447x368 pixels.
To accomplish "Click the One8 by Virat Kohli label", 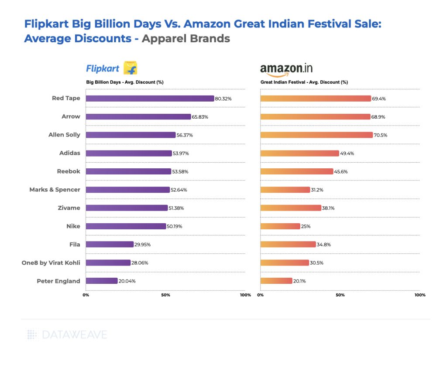I will point(51,262).
